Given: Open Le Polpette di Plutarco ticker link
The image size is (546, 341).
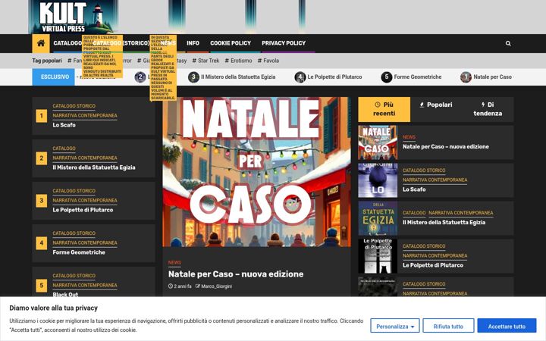Looking at the screenshot, I should coord(334,77).
